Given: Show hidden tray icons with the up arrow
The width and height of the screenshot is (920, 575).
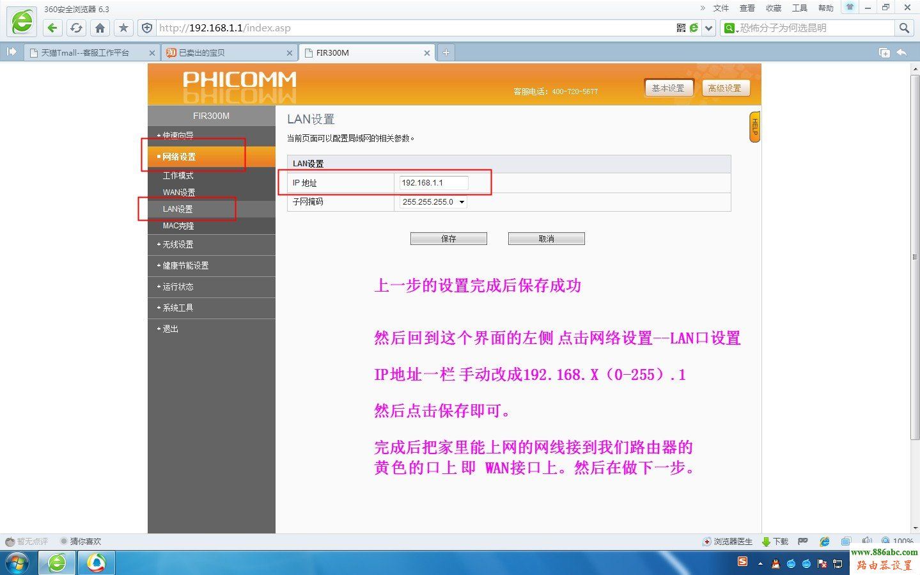Looking at the screenshot, I should point(760,563).
